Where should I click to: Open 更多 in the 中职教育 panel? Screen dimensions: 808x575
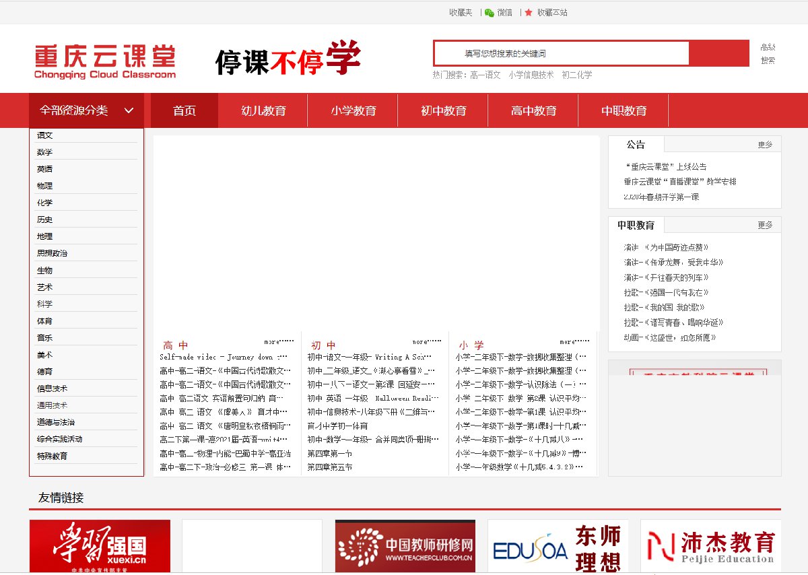point(765,225)
